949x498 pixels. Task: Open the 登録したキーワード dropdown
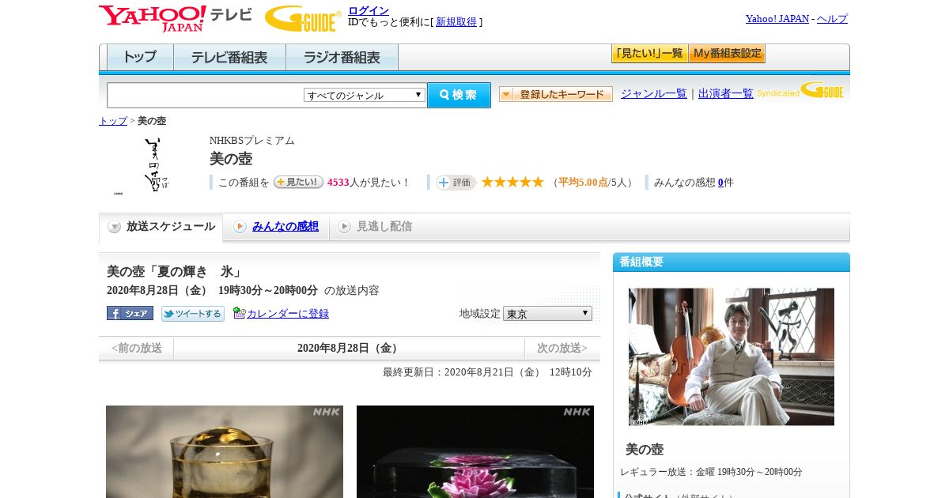(556, 94)
